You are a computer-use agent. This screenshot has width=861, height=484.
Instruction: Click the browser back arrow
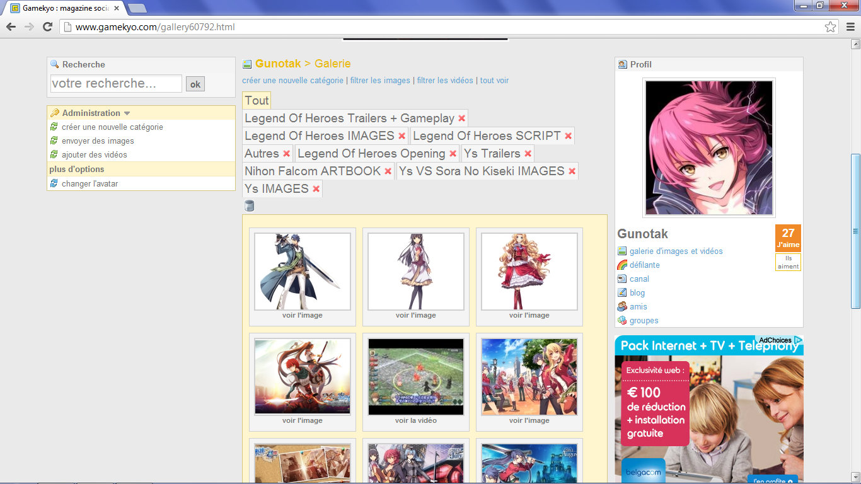tap(11, 26)
